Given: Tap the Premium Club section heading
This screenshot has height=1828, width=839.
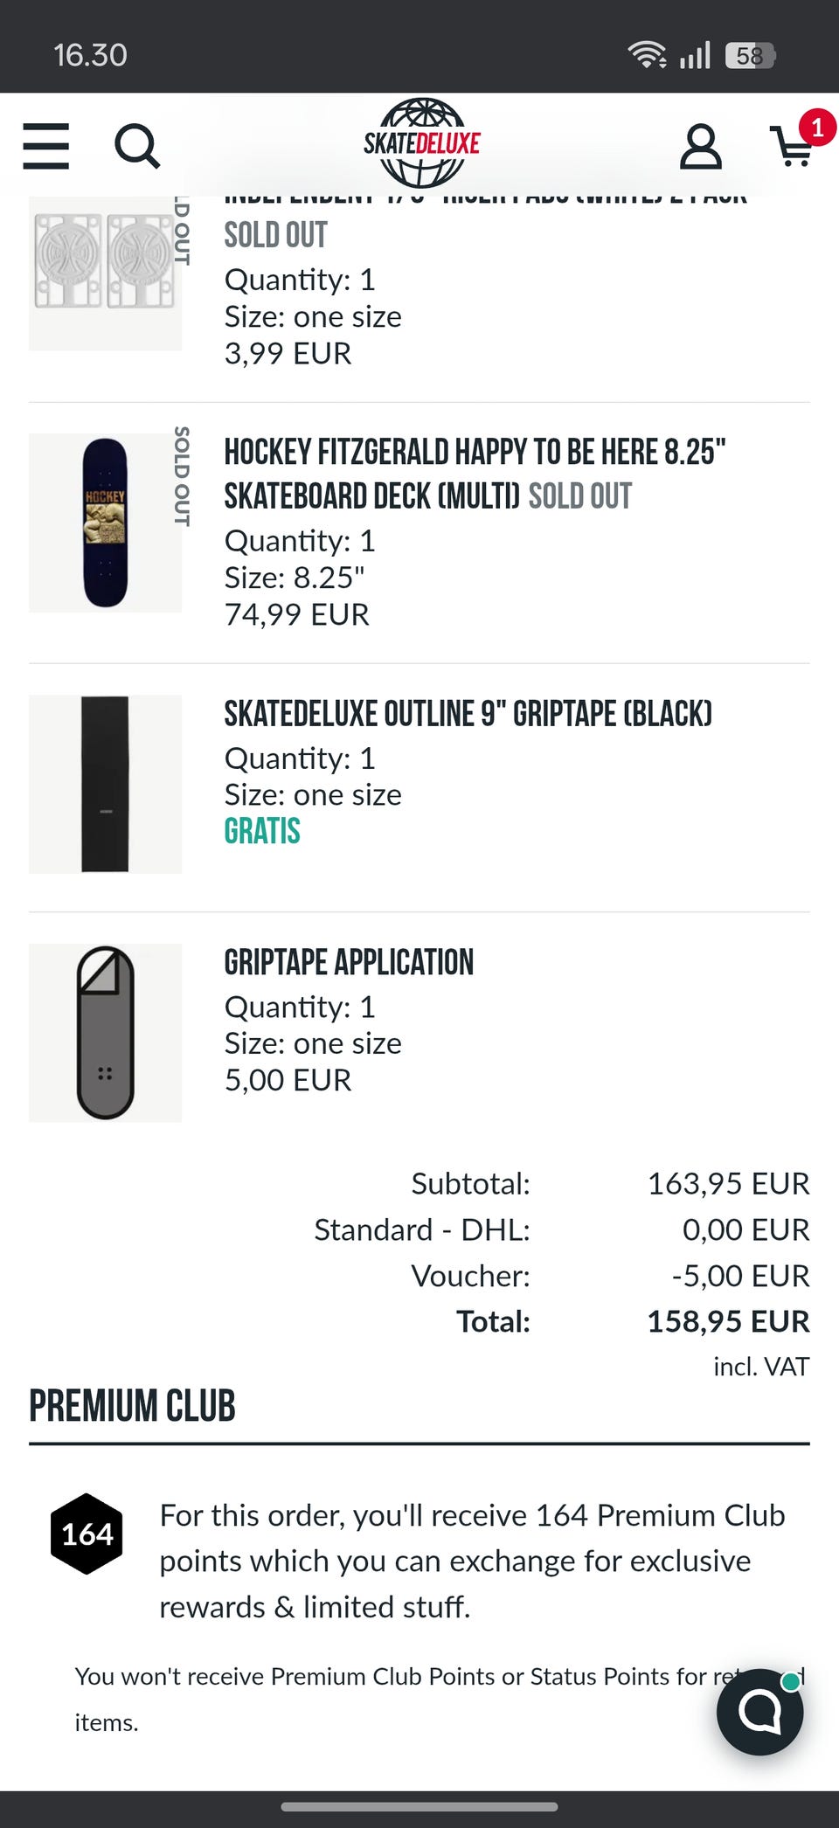Looking at the screenshot, I should pyautogui.click(x=132, y=1406).
